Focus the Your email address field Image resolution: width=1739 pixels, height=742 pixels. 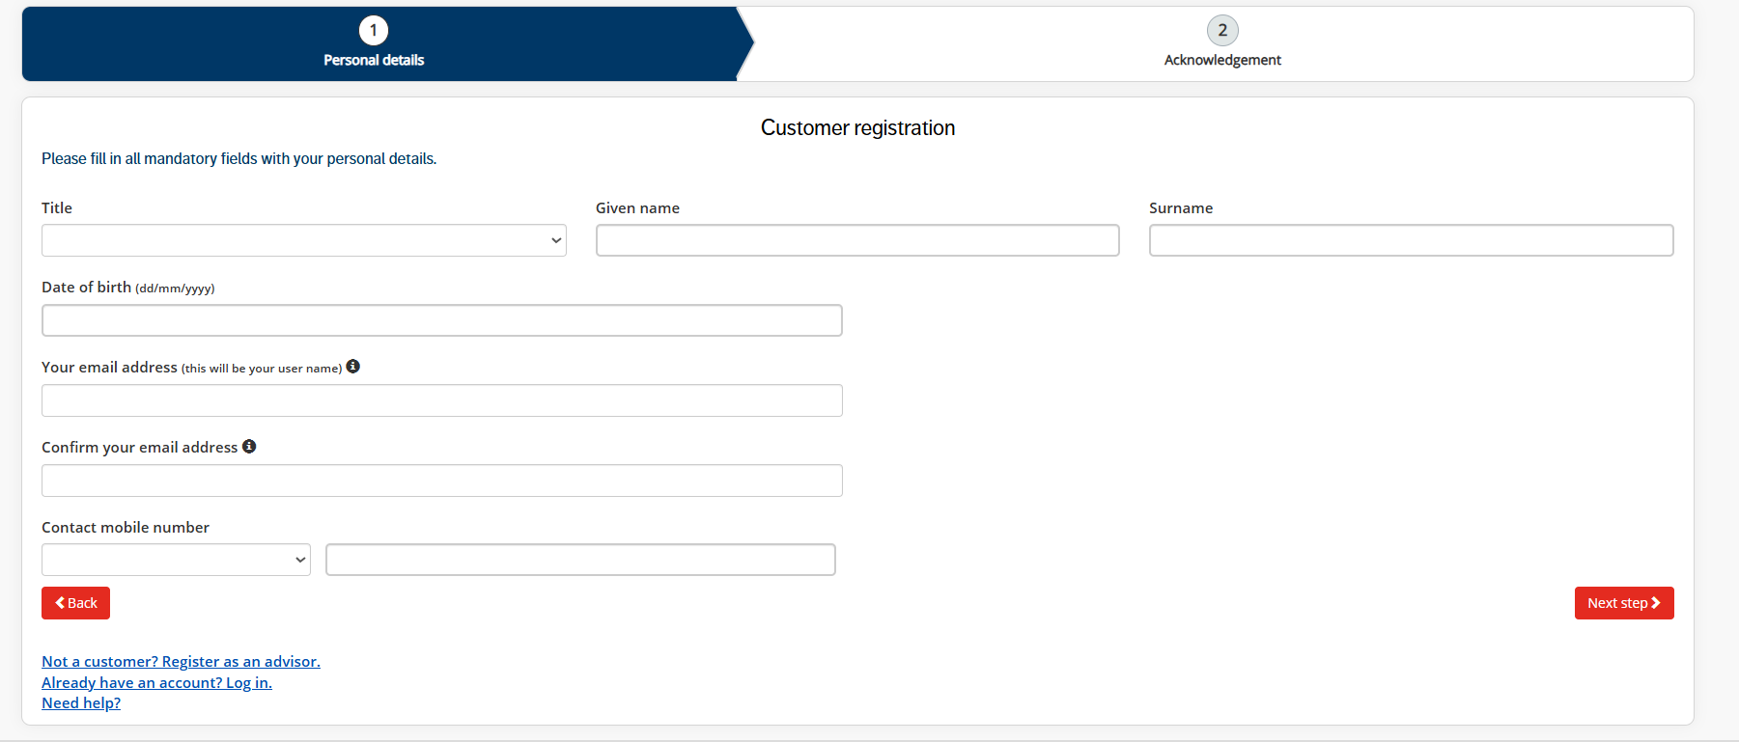pos(441,400)
